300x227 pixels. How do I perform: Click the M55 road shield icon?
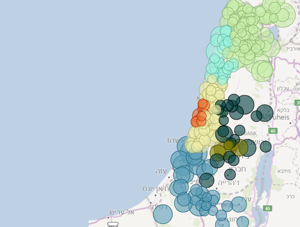click(113, 225)
